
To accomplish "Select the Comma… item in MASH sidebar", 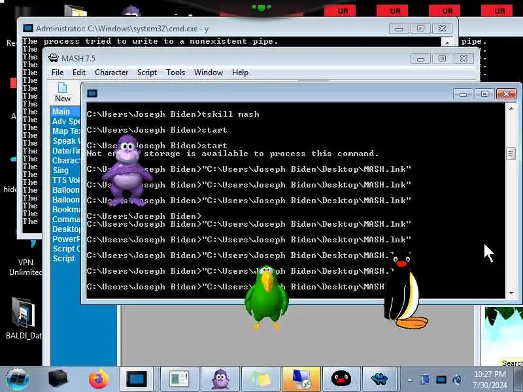I will click(x=66, y=220).
